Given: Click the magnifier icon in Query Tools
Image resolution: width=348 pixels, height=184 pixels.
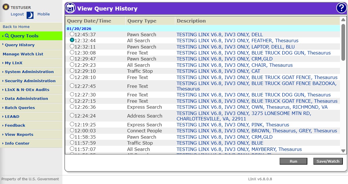Looking at the screenshot, I should point(7,36).
